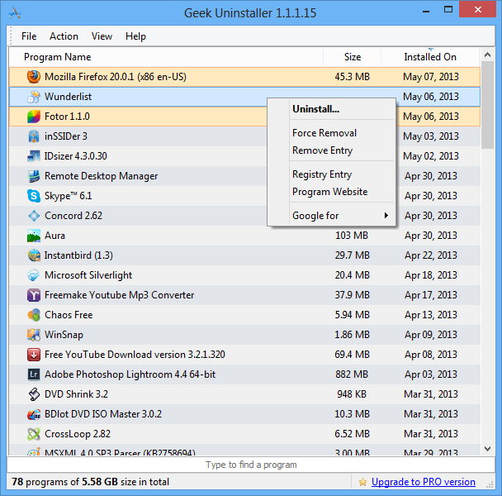
Task: Open the File menu
Action: click(29, 36)
